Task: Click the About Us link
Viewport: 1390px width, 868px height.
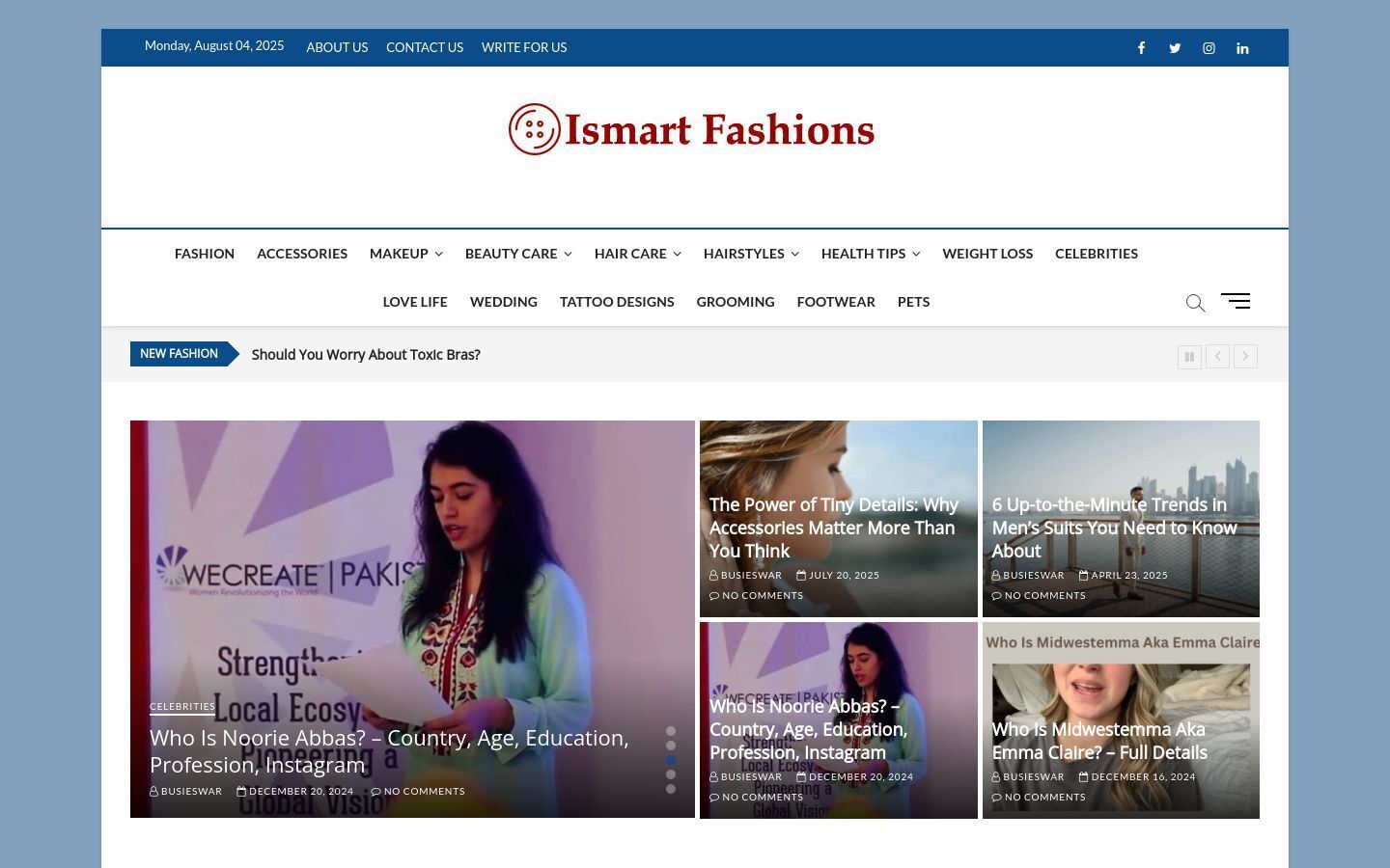Action: [x=337, y=47]
